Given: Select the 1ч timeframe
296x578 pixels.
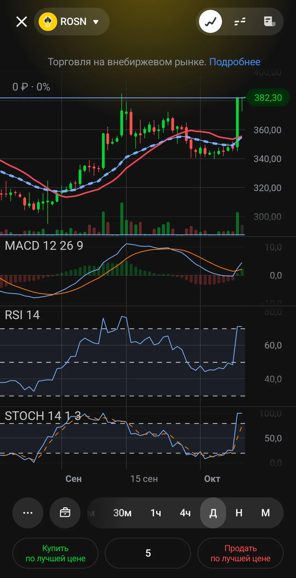Looking at the screenshot, I should pyautogui.click(x=156, y=513).
